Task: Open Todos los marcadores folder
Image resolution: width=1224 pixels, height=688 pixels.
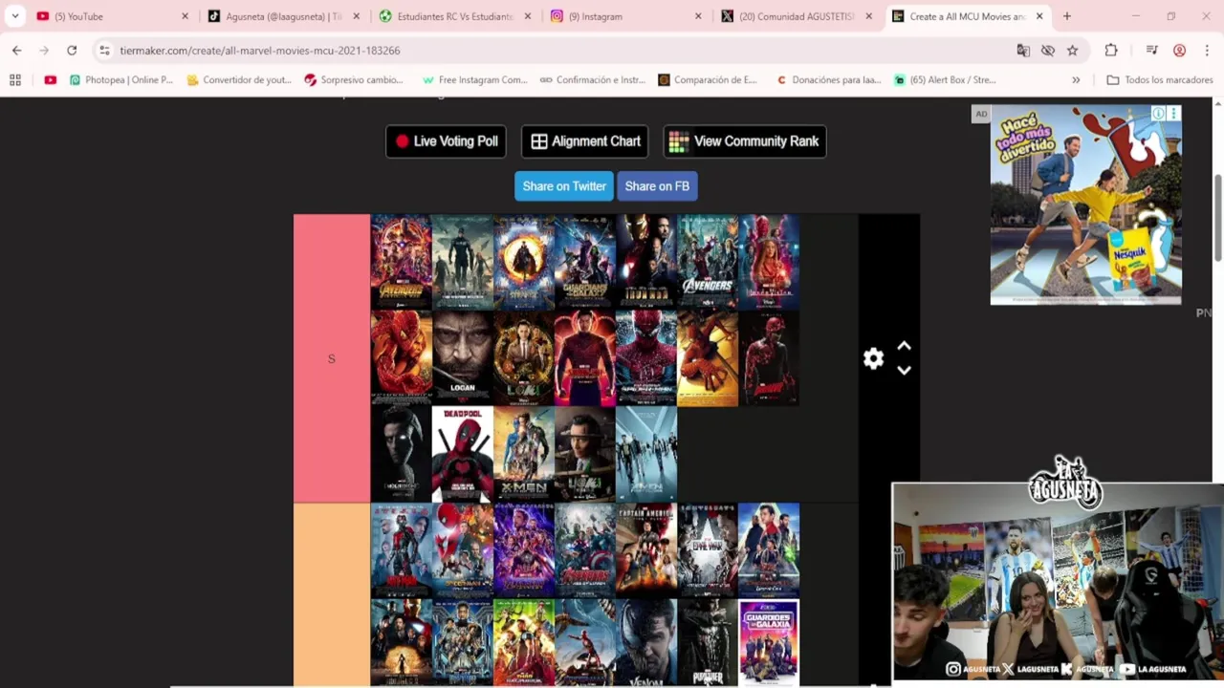Action: pos(1159,80)
